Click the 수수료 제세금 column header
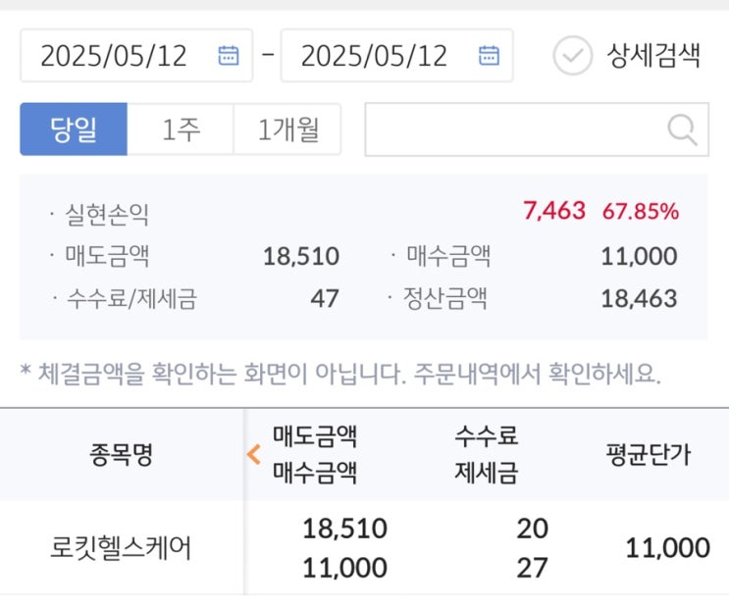Image resolution: width=729 pixels, height=608 pixels. 486,454
